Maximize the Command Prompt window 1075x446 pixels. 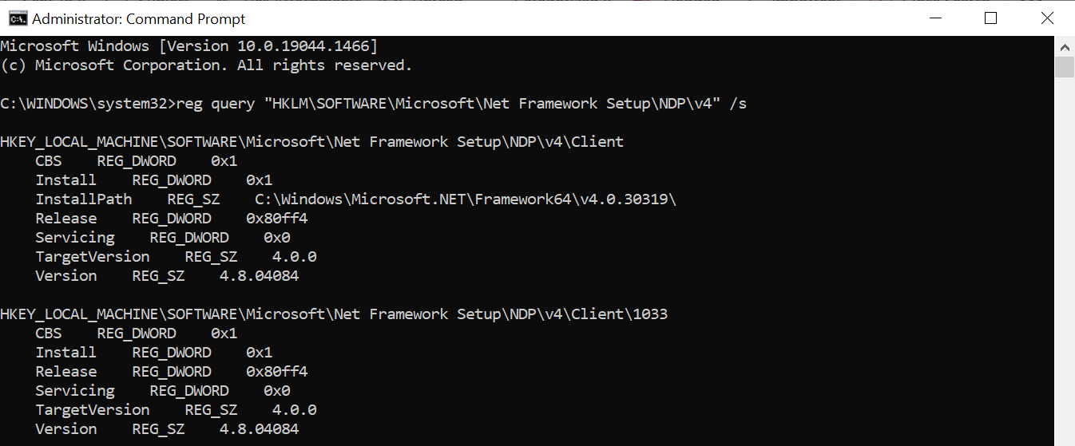coord(990,18)
